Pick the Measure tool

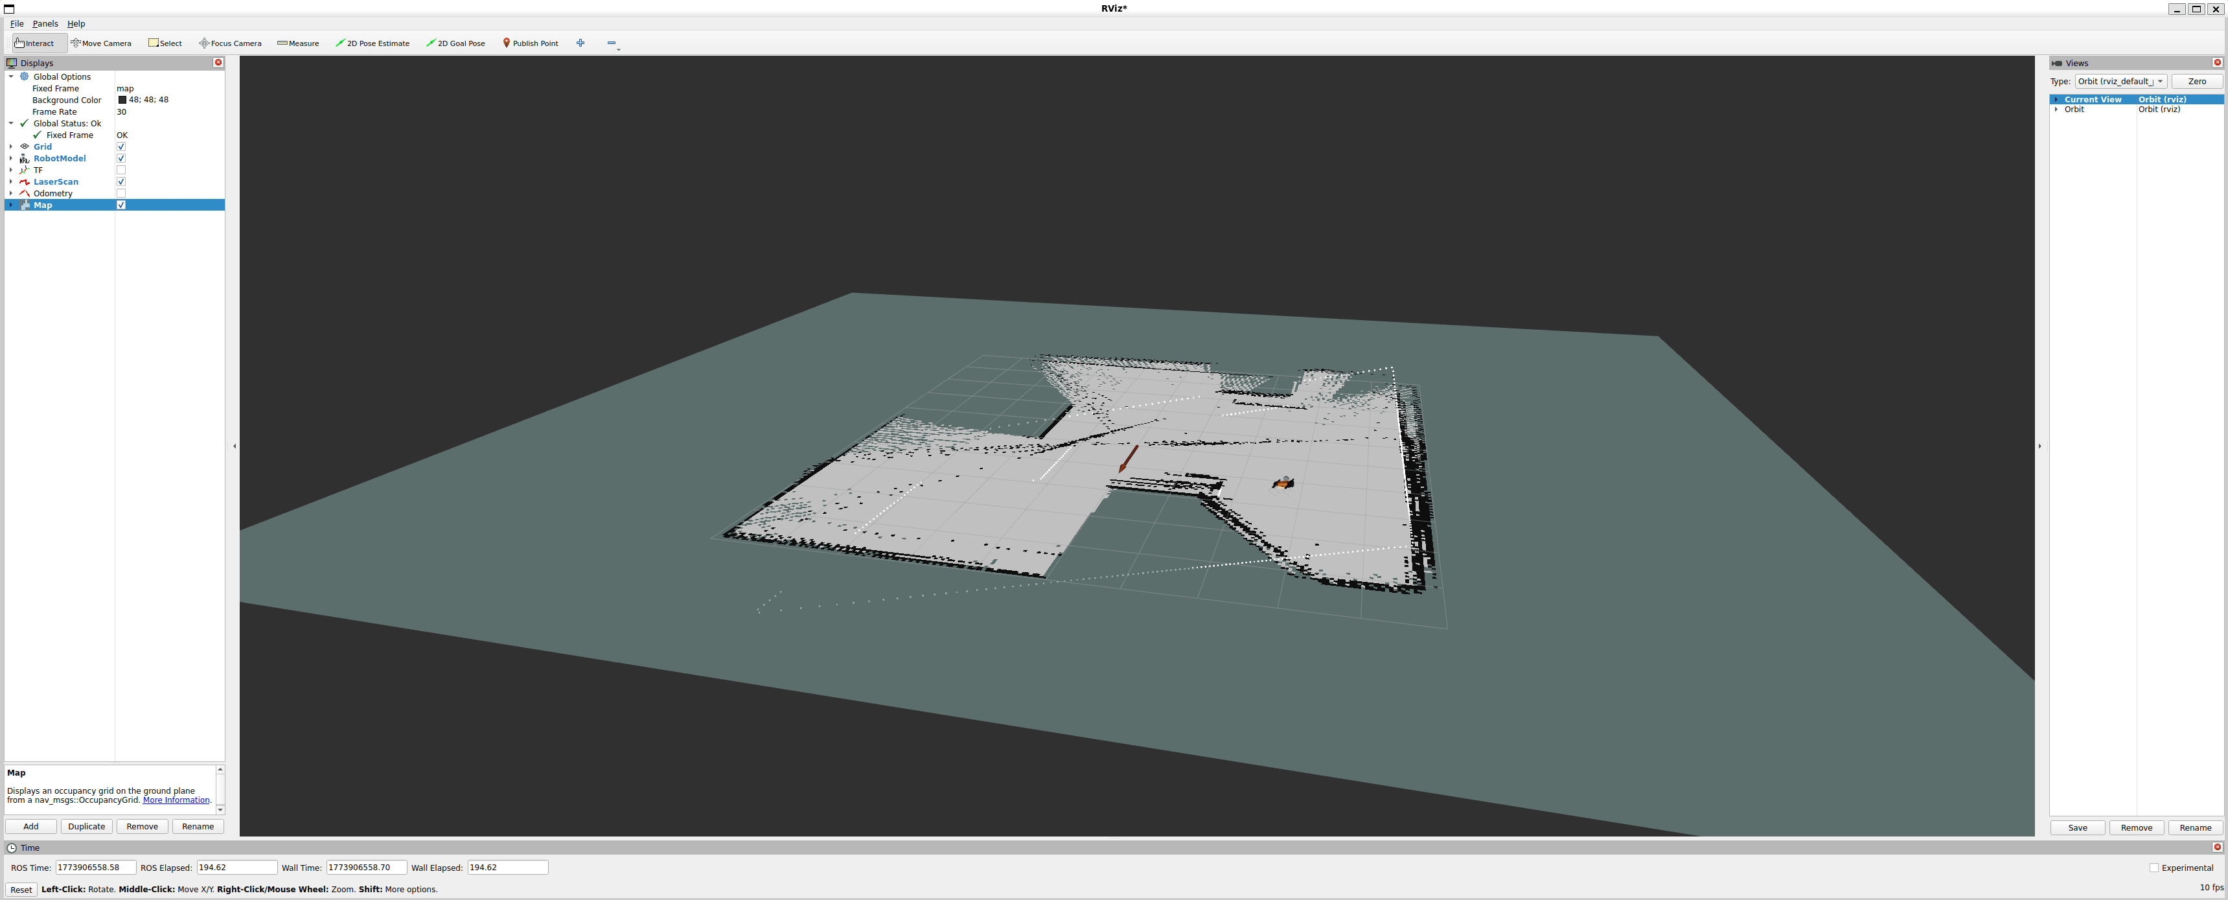(x=297, y=43)
